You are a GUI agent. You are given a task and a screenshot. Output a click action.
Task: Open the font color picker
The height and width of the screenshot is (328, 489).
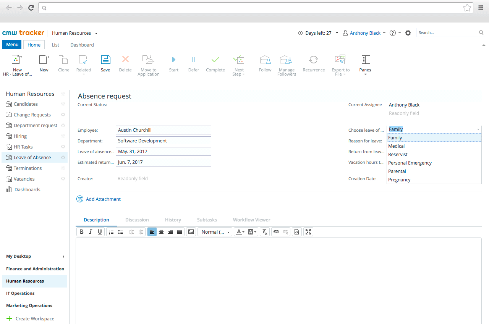point(240,232)
